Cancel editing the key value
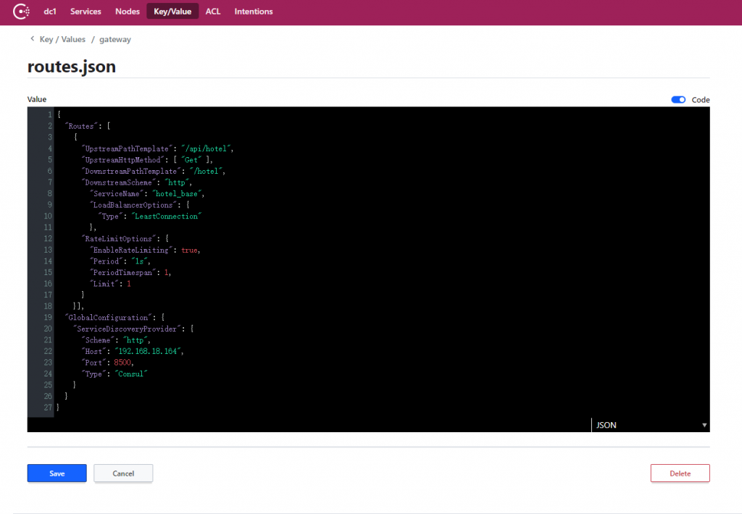The height and width of the screenshot is (514, 742). point(123,473)
